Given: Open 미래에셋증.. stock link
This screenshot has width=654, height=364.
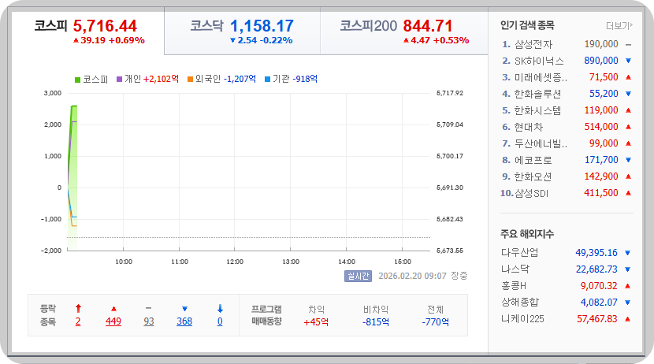Looking at the screenshot, I should tap(541, 77).
